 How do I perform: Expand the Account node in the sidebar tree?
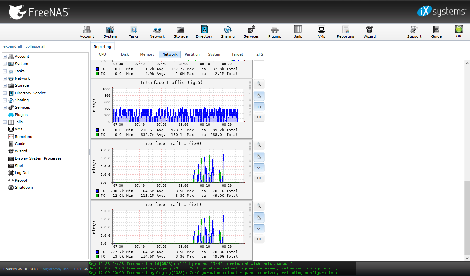pyautogui.click(x=5, y=56)
